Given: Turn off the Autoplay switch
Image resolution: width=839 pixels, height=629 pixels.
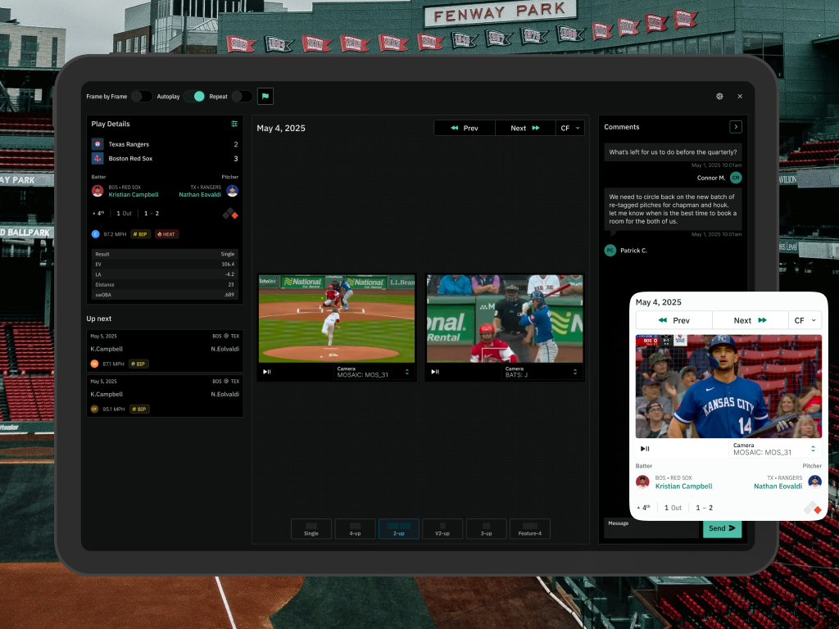Looking at the screenshot, I should click(193, 97).
